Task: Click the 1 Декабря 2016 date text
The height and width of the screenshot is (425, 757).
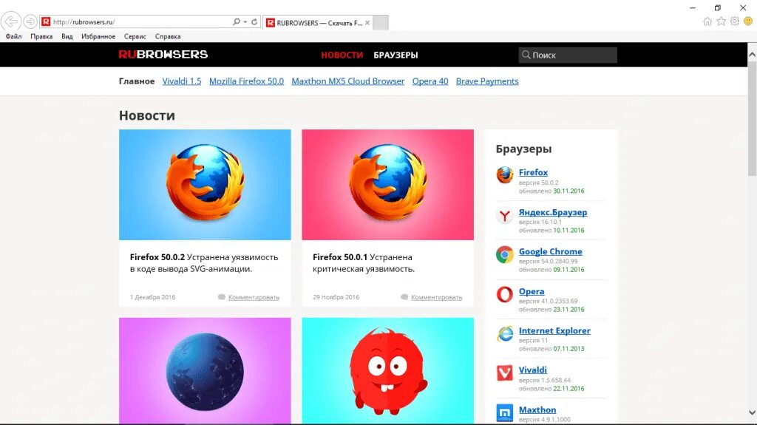Action: coord(152,297)
